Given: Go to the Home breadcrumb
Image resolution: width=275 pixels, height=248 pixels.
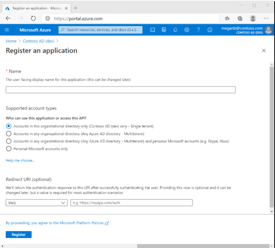Looking at the screenshot, I should pos(11,41).
